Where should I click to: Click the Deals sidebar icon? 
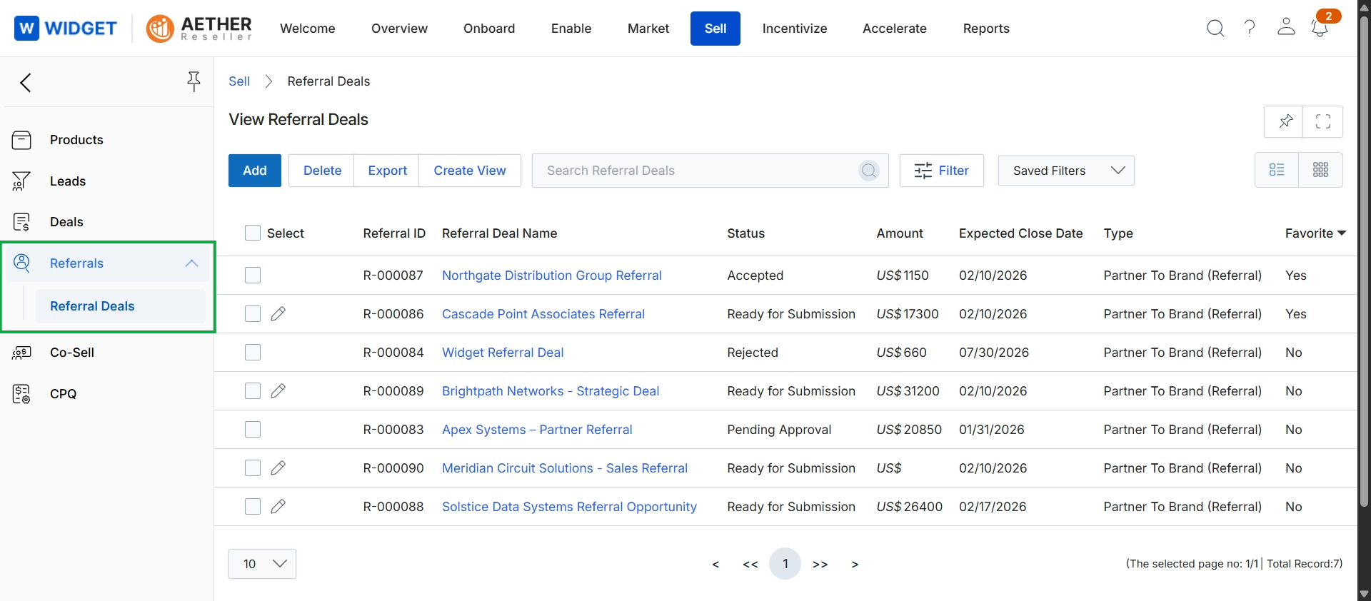coord(21,222)
